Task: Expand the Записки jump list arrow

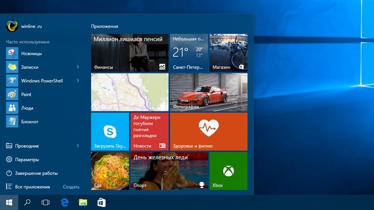Action: pos(78,67)
